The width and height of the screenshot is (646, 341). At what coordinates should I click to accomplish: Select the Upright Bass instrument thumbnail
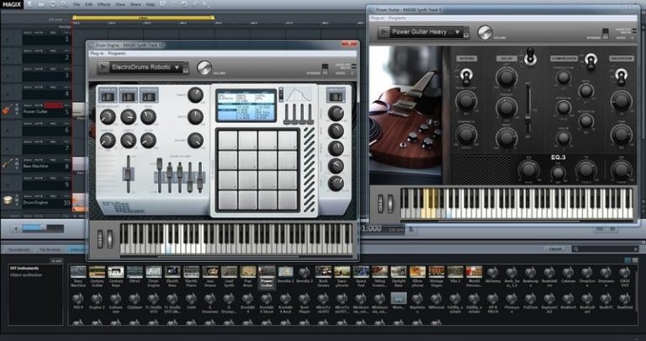[399, 272]
